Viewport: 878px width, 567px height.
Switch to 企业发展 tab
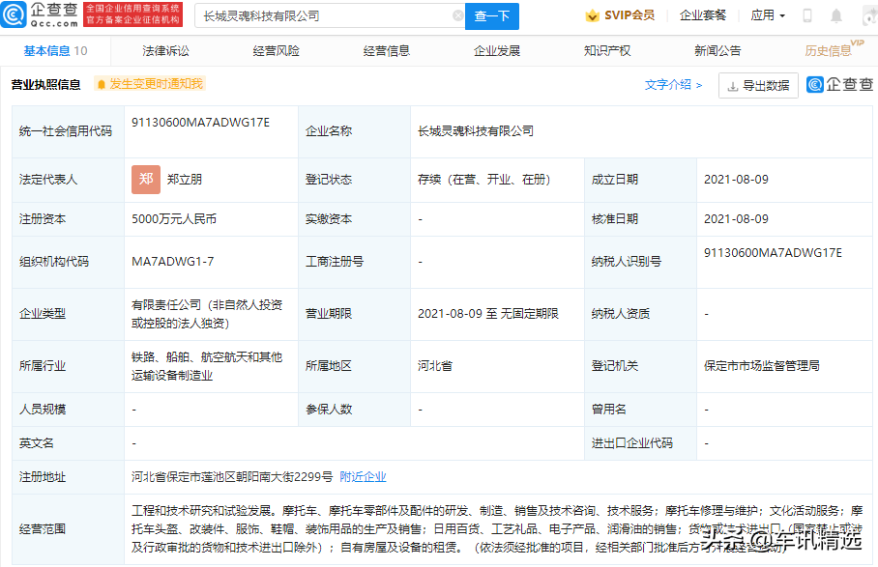tap(497, 51)
